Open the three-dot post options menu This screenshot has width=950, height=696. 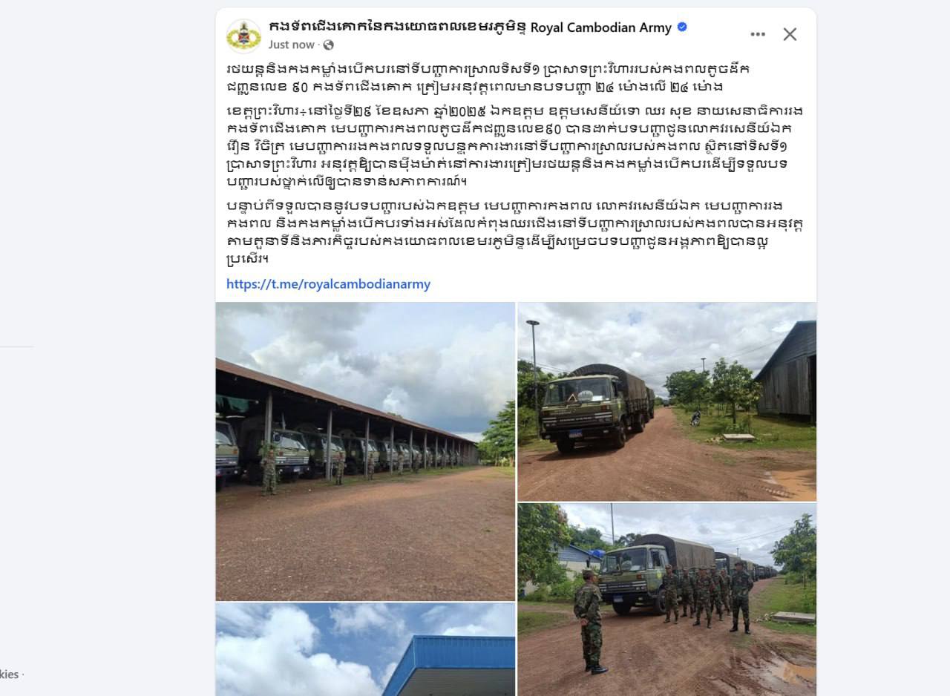coord(758,34)
